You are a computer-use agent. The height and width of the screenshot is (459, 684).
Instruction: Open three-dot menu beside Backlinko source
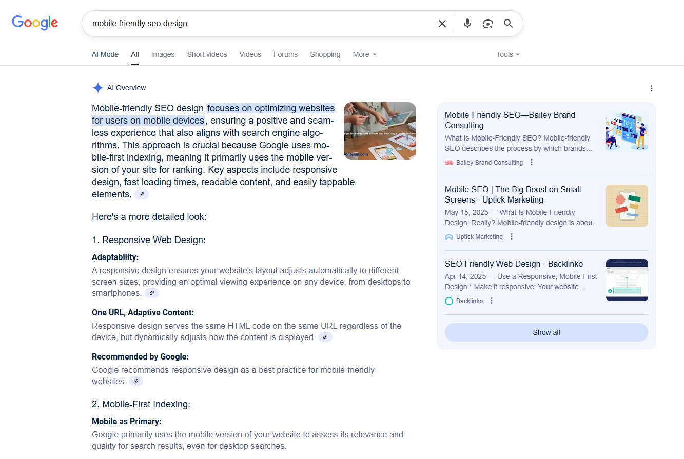coord(492,301)
